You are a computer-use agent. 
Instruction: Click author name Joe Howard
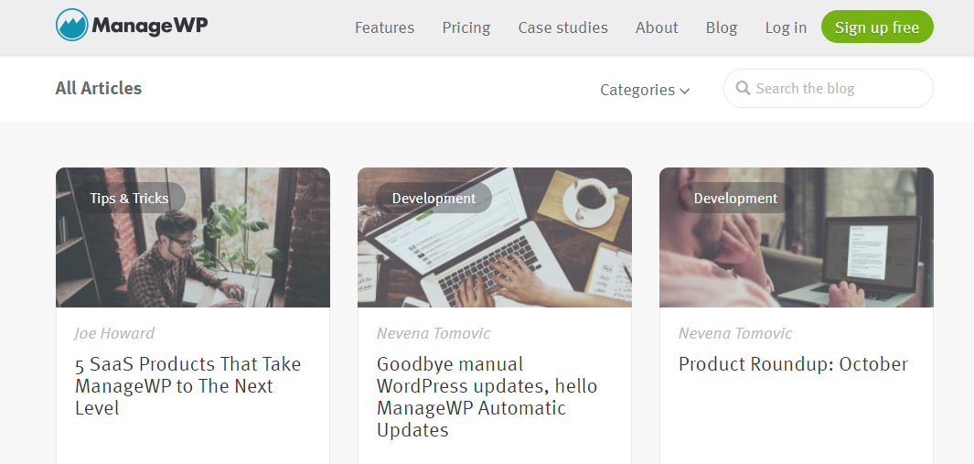pos(114,333)
